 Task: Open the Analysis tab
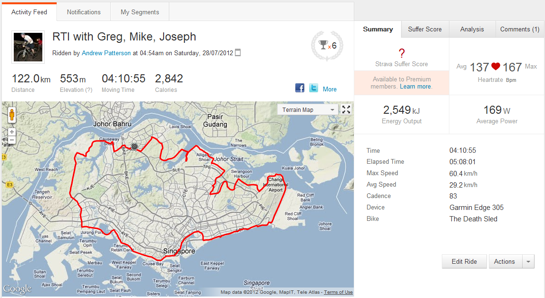coord(472,29)
